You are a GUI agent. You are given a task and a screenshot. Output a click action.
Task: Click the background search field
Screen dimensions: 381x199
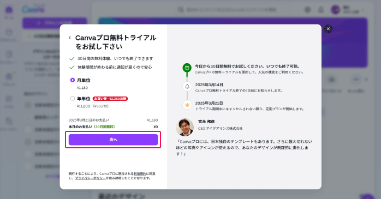[x=232, y=10]
